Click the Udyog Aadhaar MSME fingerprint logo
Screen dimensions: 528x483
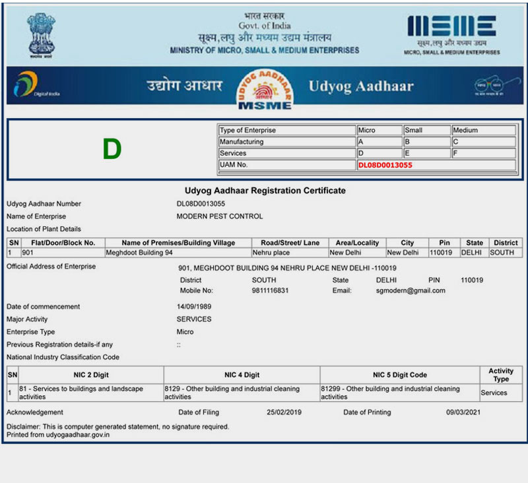(264, 89)
